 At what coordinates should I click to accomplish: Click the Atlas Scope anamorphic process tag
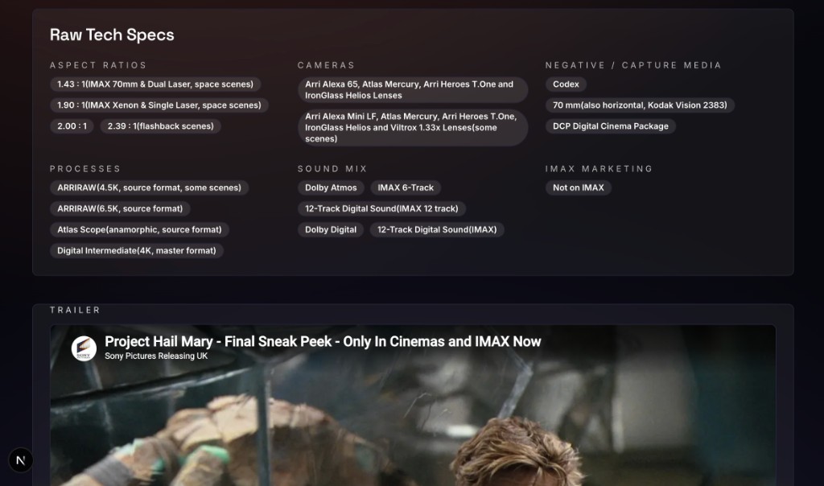(139, 229)
